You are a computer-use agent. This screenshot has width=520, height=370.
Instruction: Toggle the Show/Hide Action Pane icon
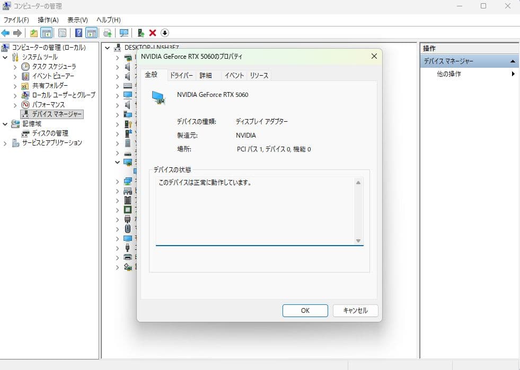tap(91, 33)
